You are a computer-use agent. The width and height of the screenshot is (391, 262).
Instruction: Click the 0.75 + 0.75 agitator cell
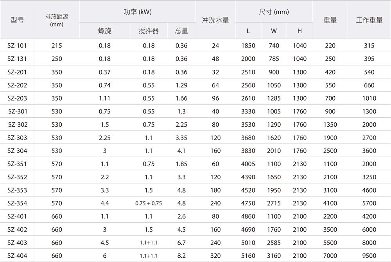[x=149, y=203]
